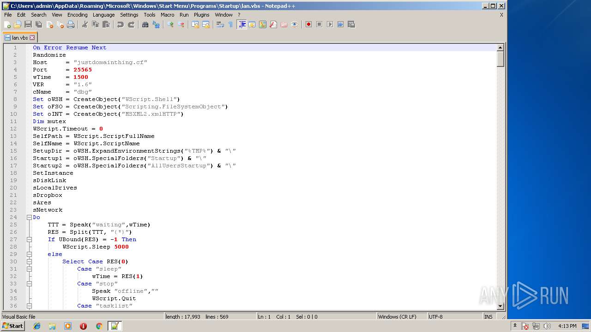Collapse the Do loop fold at line 24

click(29, 217)
